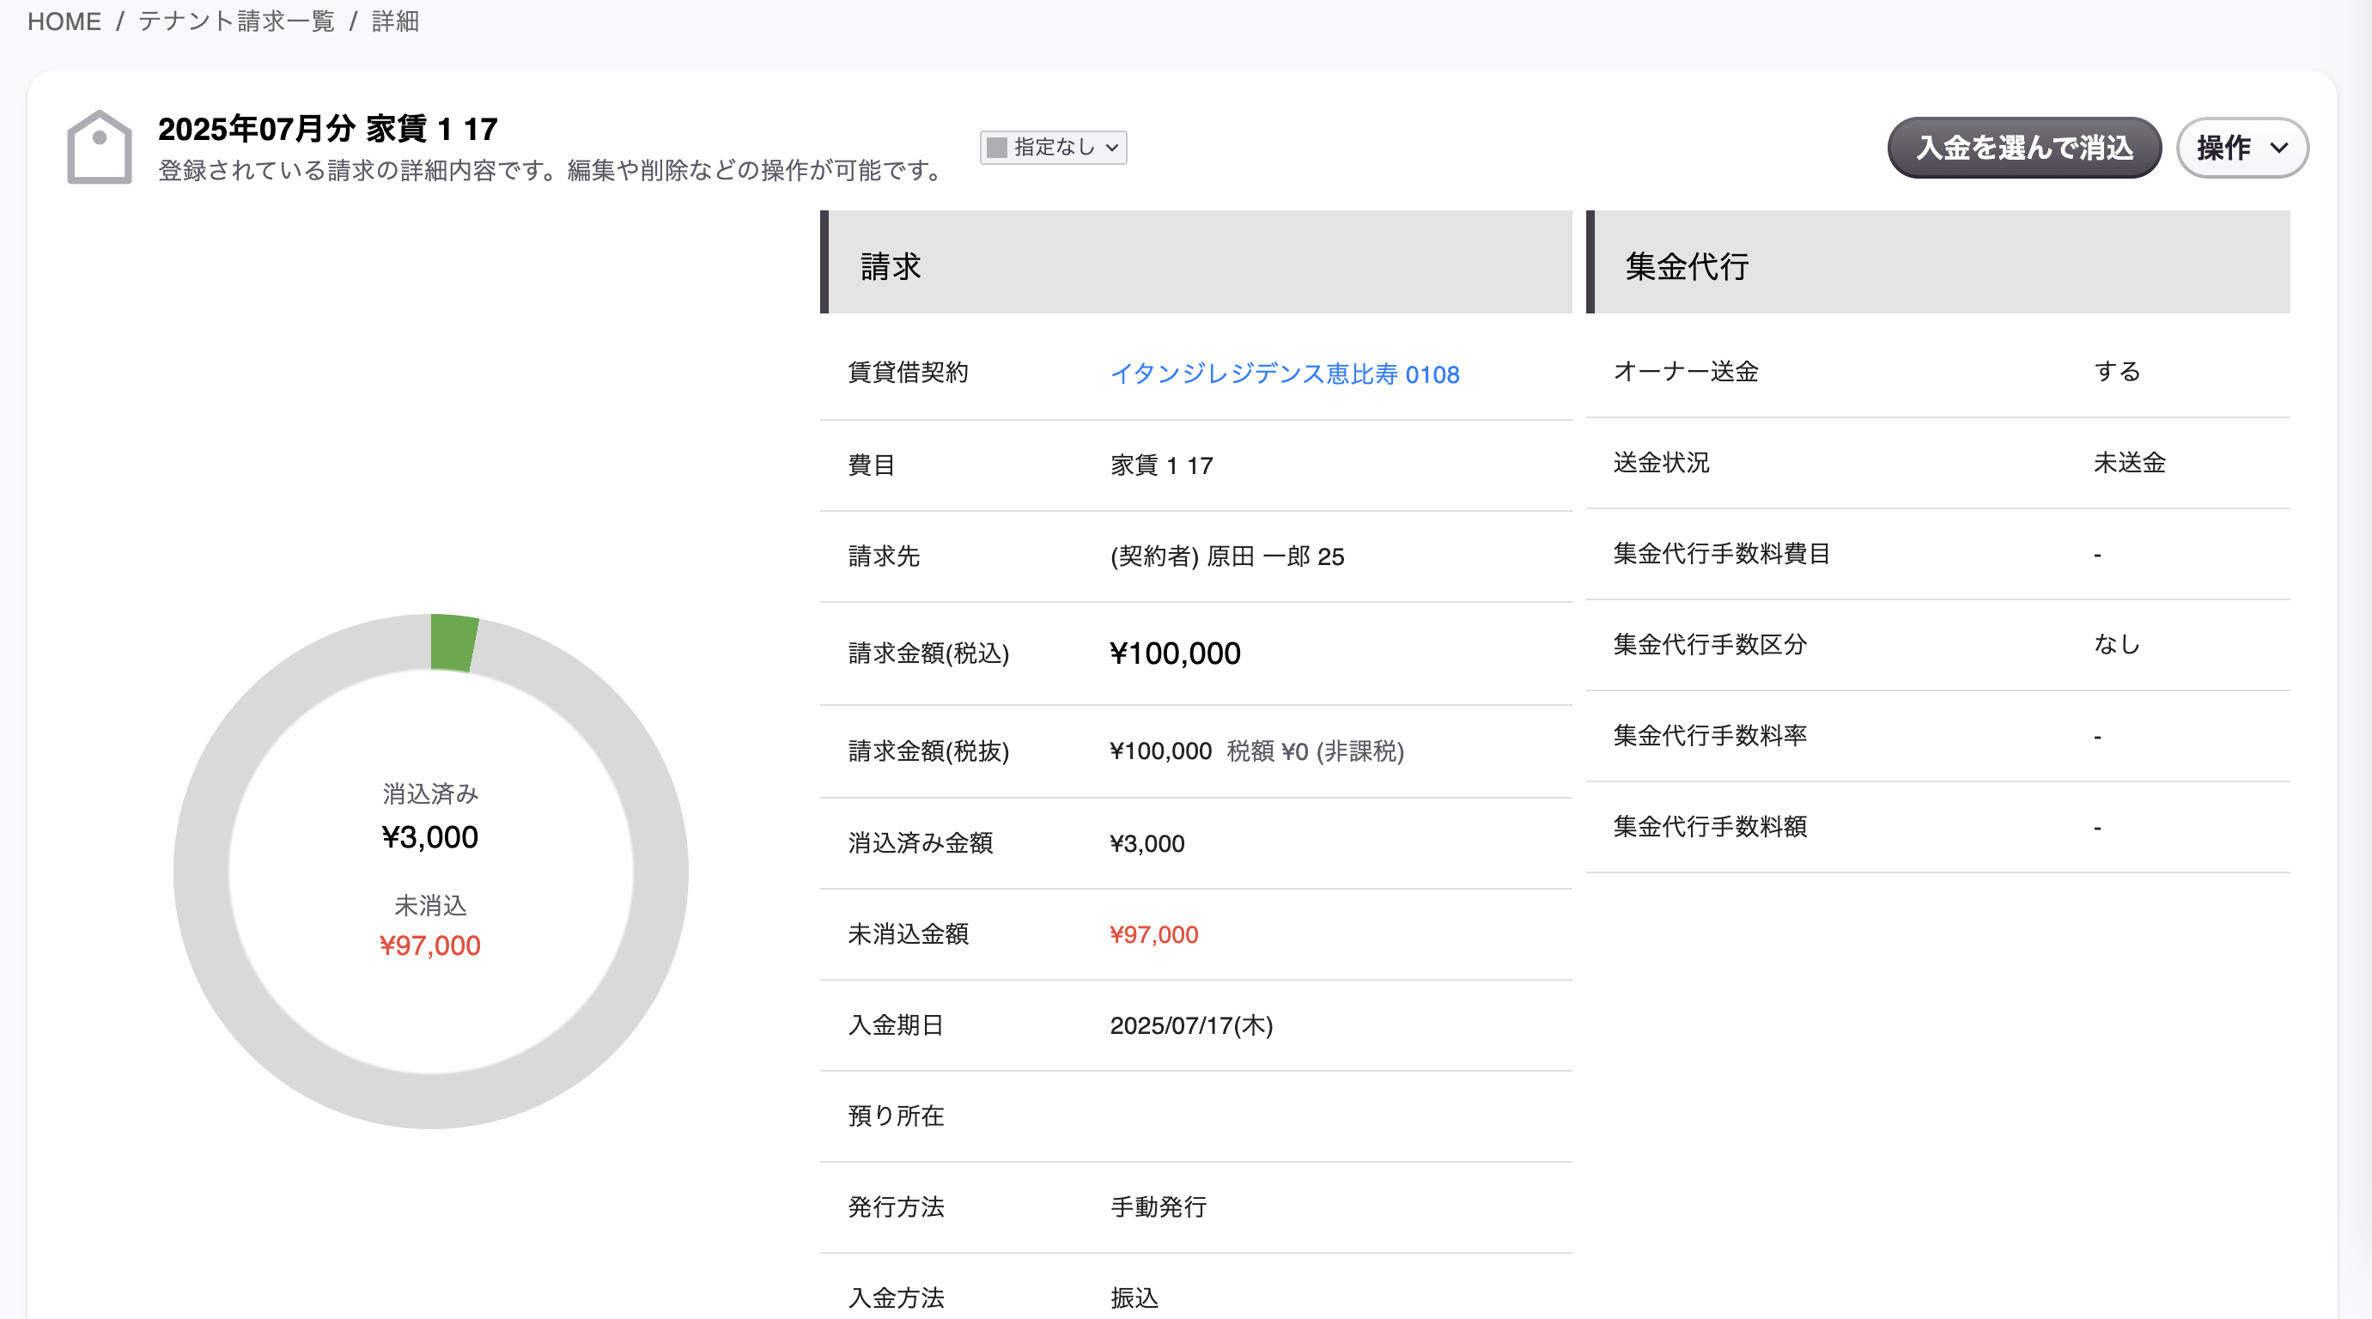Click the 集金代行手数料費目 label
2372x1319 pixels.
(x=1721, y=553)
